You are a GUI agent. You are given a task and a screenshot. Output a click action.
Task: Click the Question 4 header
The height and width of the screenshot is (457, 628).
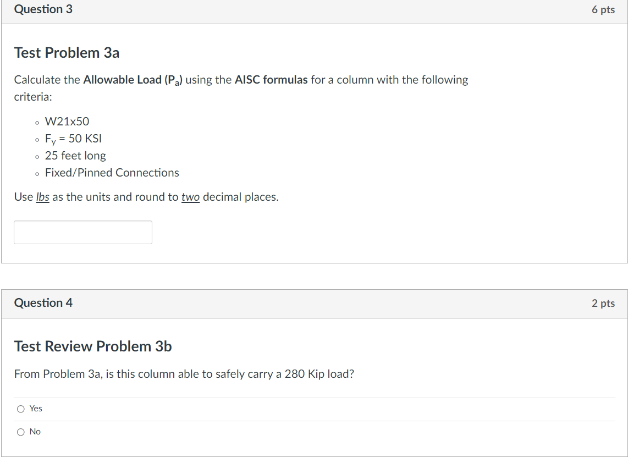pos(43,302)
